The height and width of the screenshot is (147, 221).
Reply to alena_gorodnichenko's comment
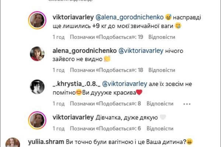[x=162, y=70]
